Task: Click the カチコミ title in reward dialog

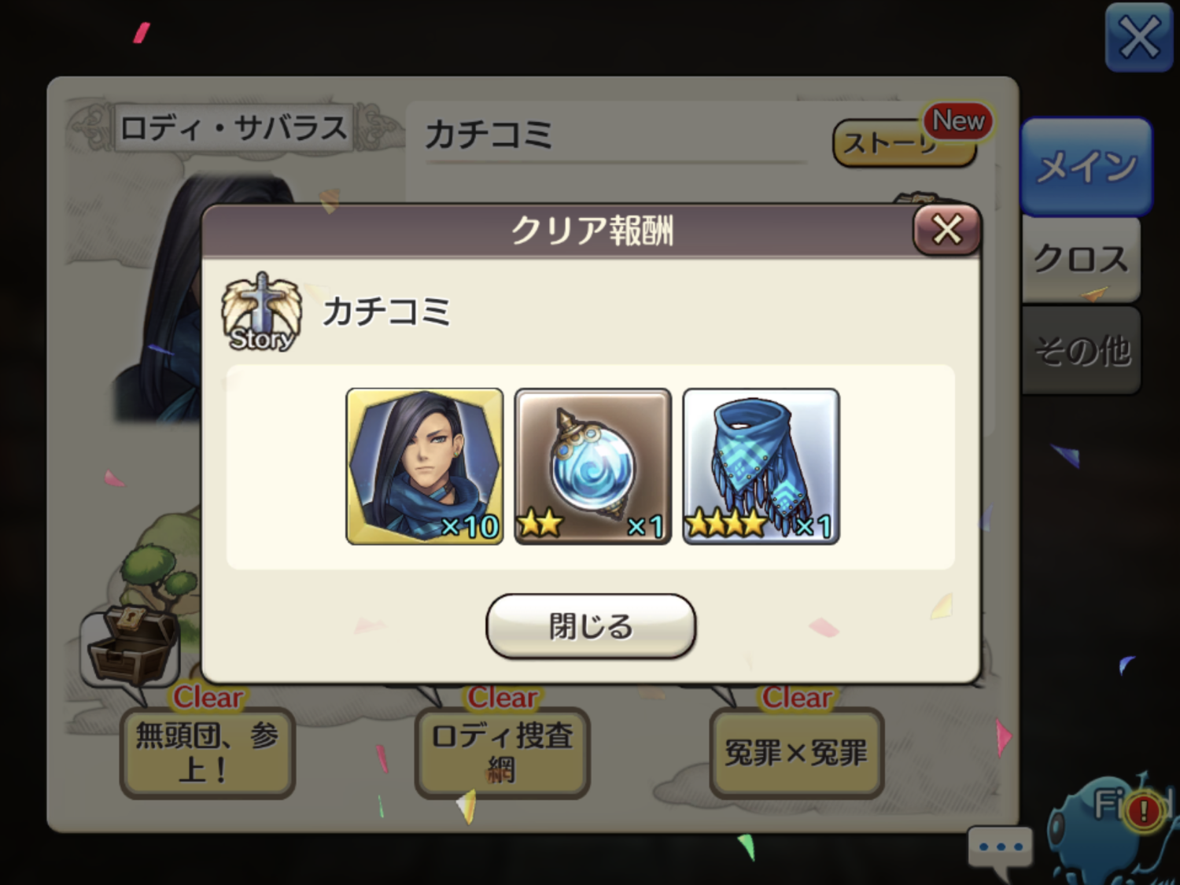Action: (x=386, y=312)
